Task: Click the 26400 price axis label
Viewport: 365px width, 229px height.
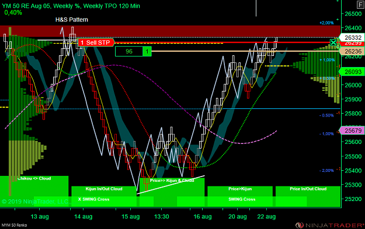Action: click(x=353, y=28)
